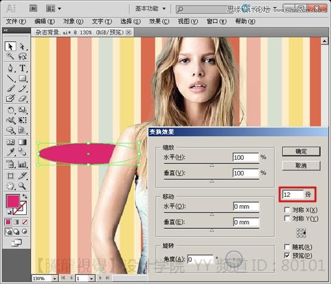Expand the tools panel with double arrows
Viewport: 331px width, 284px height.
pos(6,30)
